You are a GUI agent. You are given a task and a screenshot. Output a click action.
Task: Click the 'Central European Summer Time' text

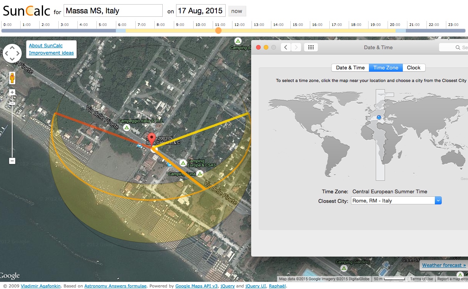(390, 191)
